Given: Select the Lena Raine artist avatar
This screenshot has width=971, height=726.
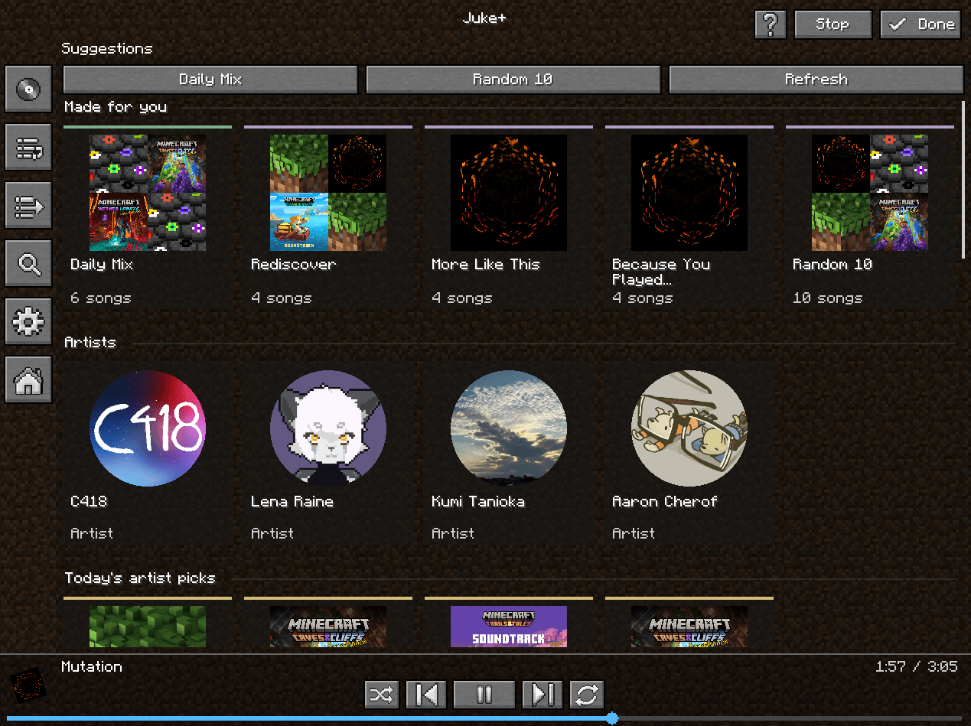Looking at the screenshot, I should pyautogui.click(x=328, y=428).
